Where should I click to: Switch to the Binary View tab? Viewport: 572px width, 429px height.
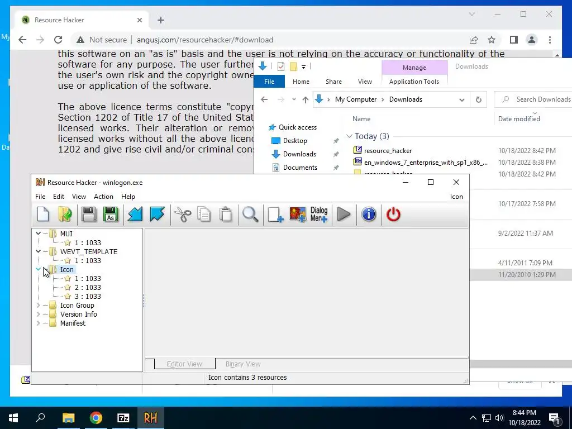[243, 364]
